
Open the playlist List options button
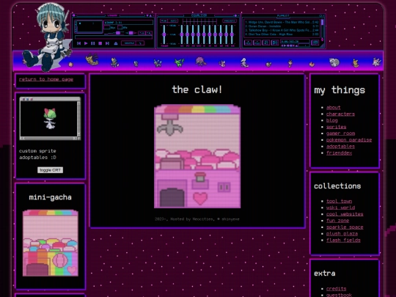coord(315,43)
